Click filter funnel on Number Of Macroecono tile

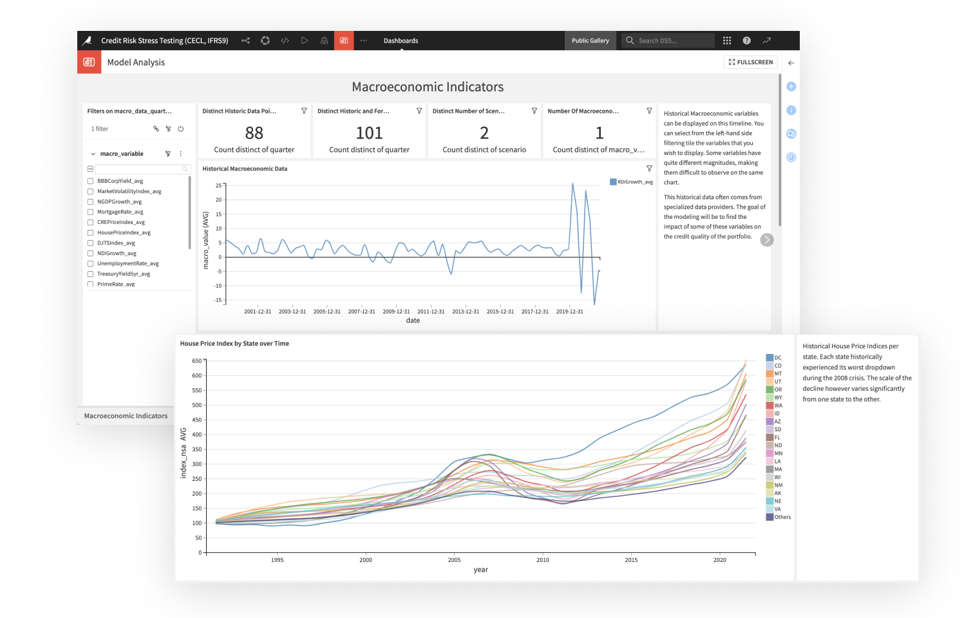tap(649, 111)
